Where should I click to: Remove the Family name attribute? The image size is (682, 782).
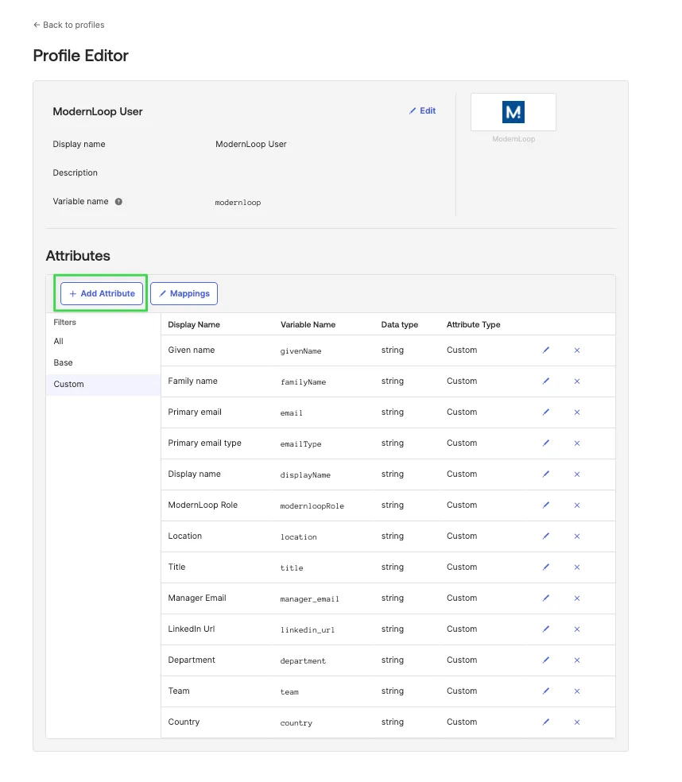577,381
